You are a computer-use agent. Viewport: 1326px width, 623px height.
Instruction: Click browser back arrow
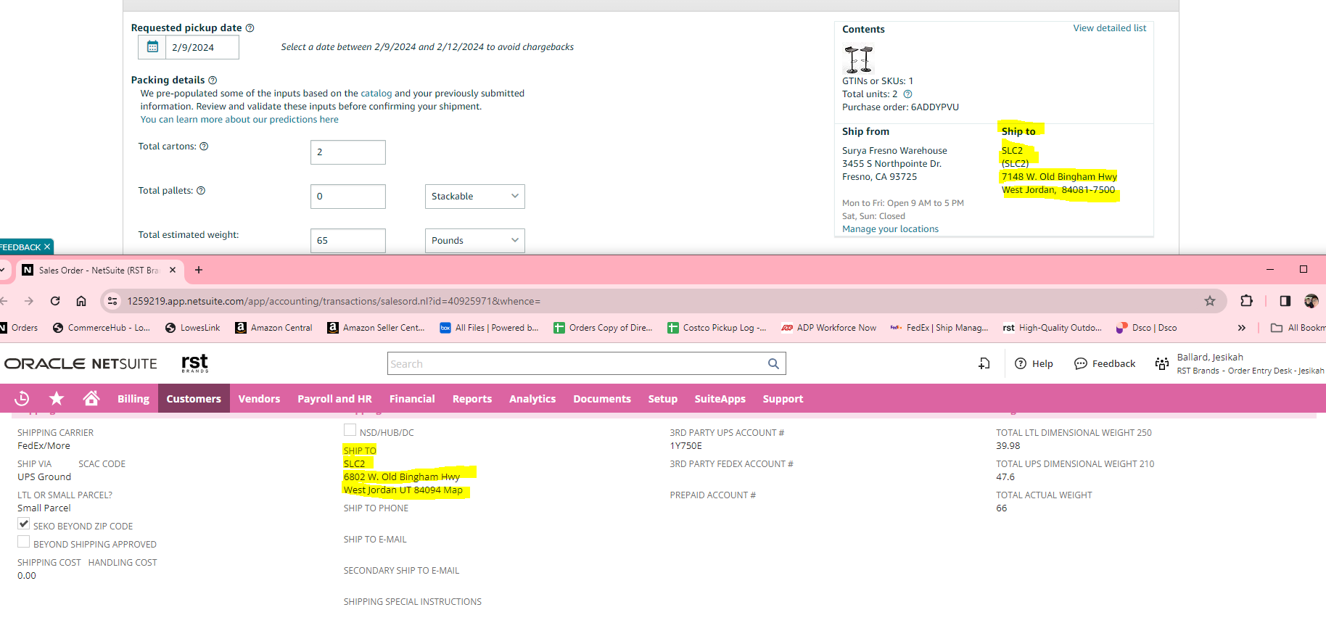pyautogui.click(x=4, y=301)
